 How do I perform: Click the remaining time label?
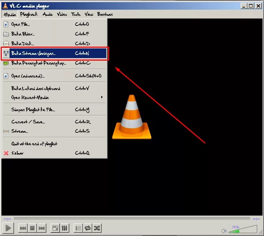pos(256,219)
